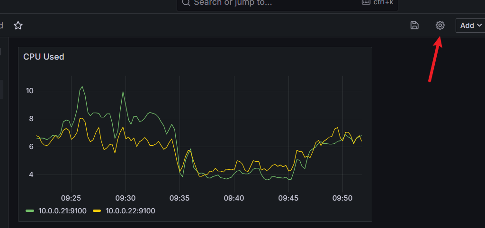Toggle the 10.0.0.21:9100 series in legend
Image resolution: width=485 pixels, height=228 pixels.
click(x=63, y=211)
